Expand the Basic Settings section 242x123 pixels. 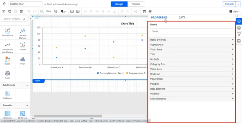coord(192,40)
